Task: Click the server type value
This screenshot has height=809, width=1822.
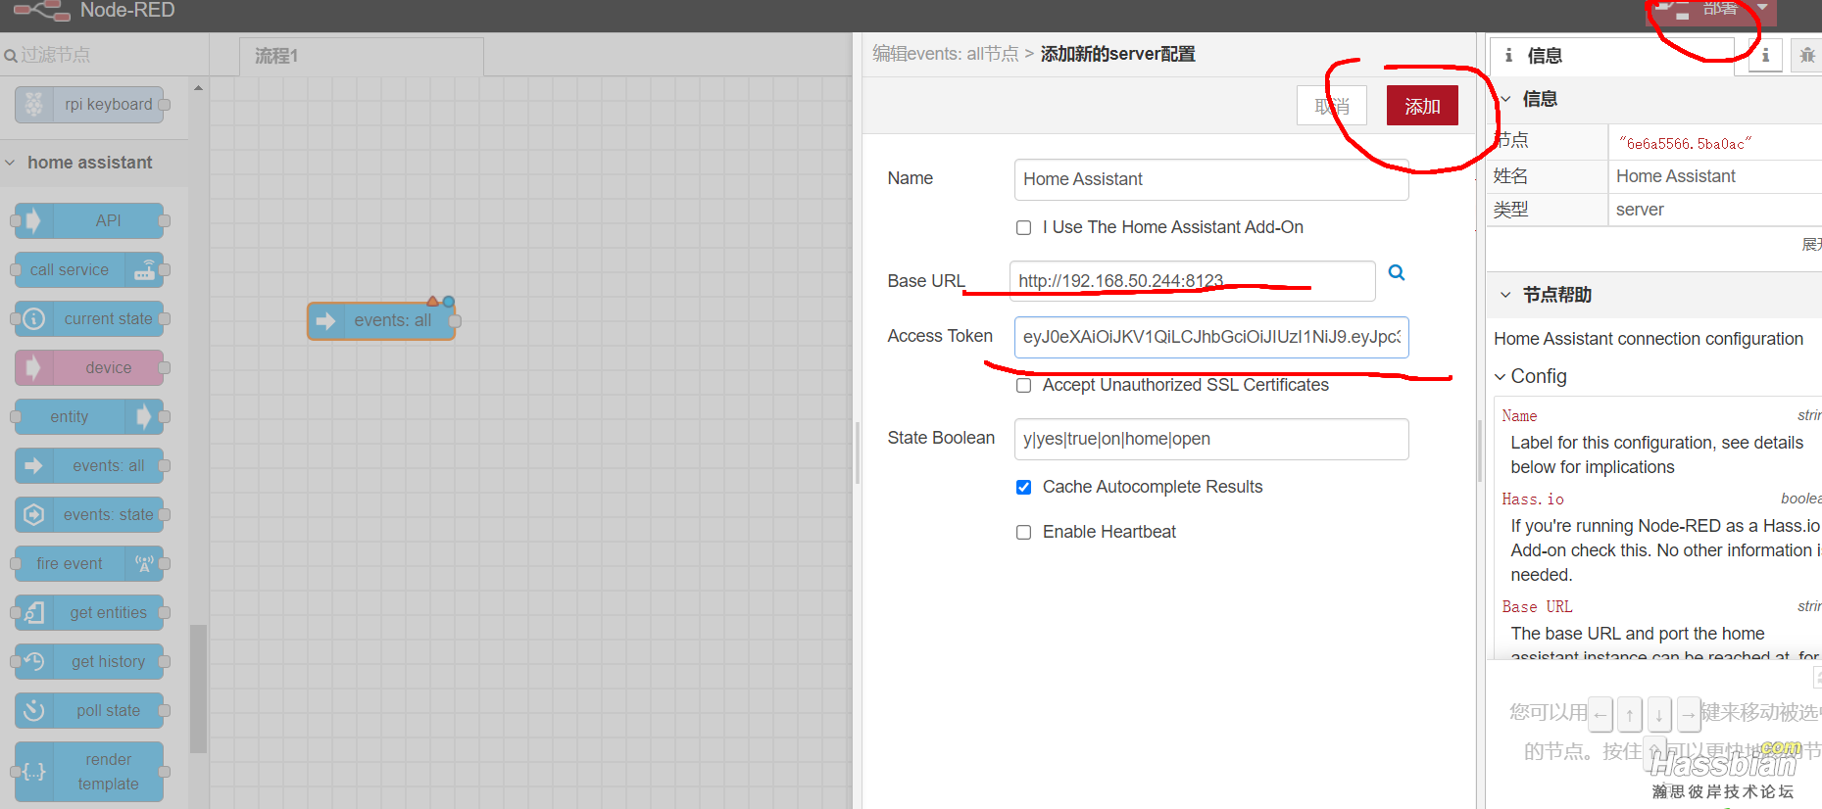Action: coord(1640,210)
